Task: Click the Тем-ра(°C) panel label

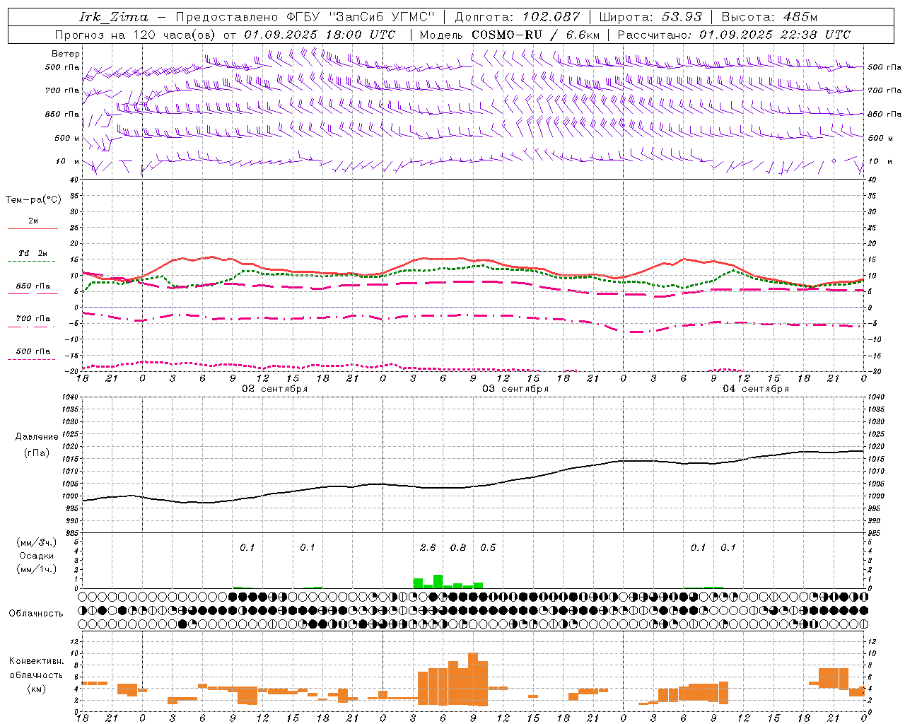Action: coord(33,200)
